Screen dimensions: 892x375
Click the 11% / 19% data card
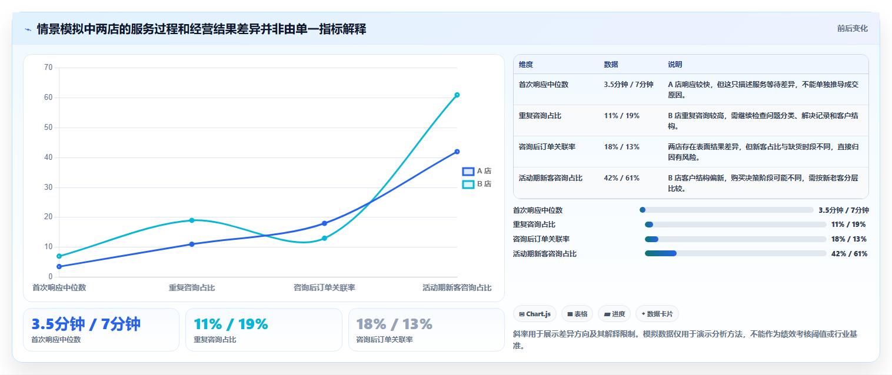coord(264,330)
